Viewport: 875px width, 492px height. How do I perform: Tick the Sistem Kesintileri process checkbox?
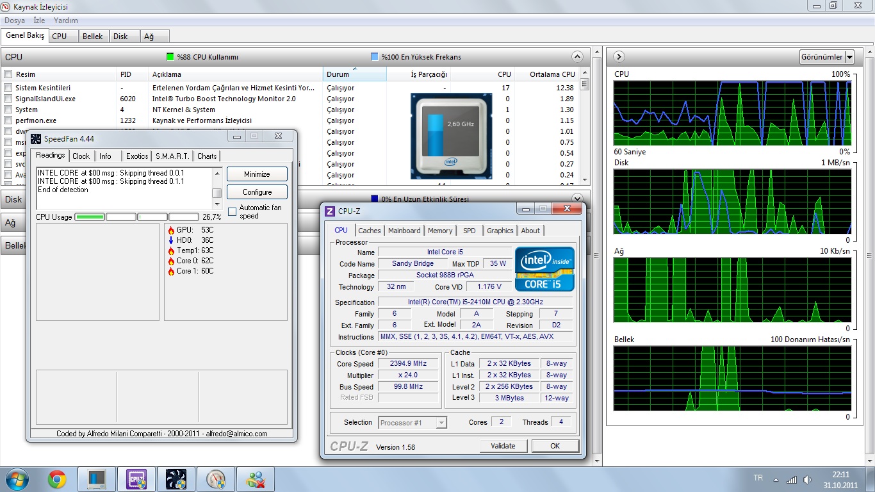click(8, 88)
